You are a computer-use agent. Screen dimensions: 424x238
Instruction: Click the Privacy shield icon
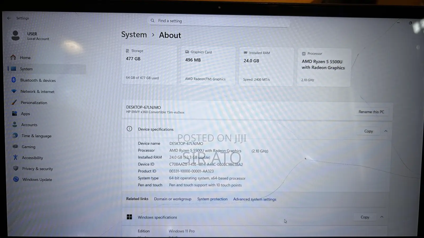coord(16,168)
